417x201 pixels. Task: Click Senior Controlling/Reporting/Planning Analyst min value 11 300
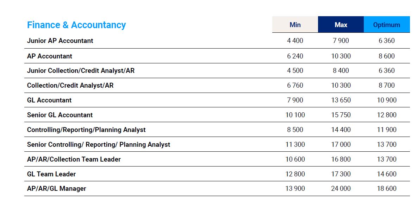[x=295, y=144]
